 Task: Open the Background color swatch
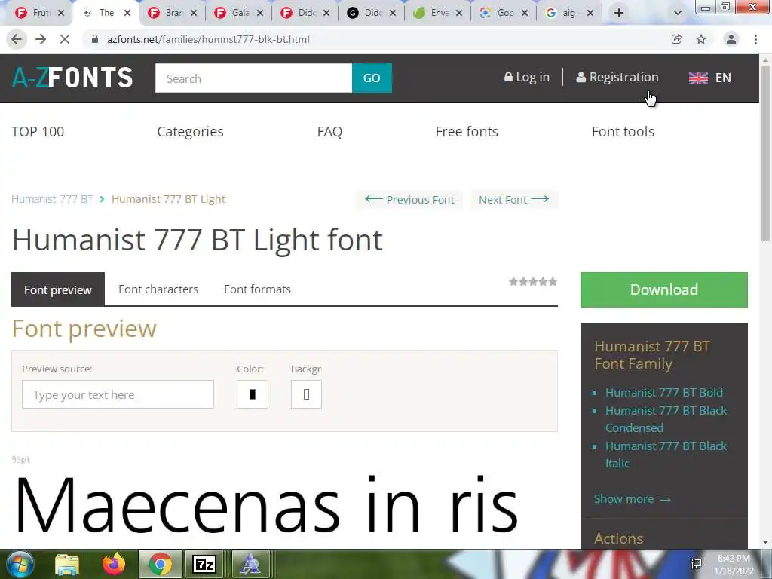coord(306,394)
